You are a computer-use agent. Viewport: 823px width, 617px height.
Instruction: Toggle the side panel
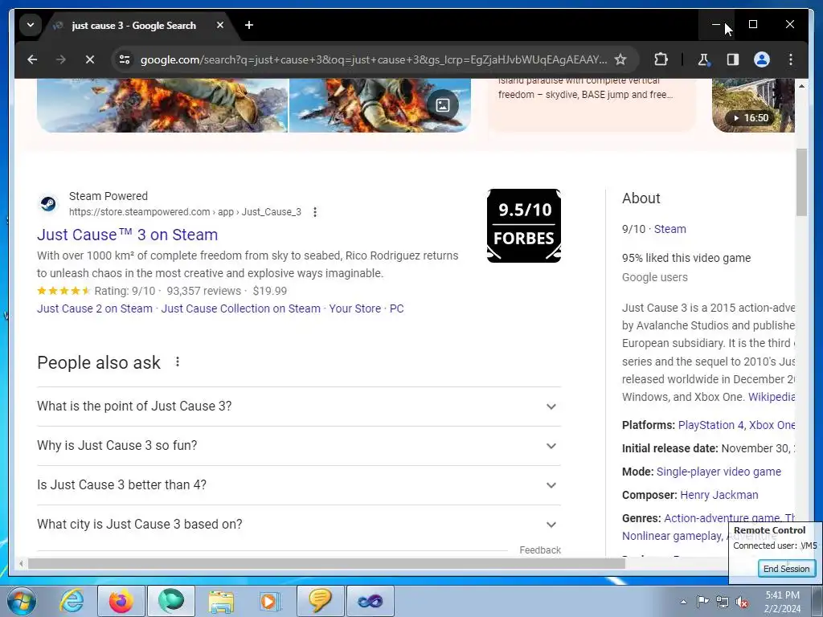point(733,59)
